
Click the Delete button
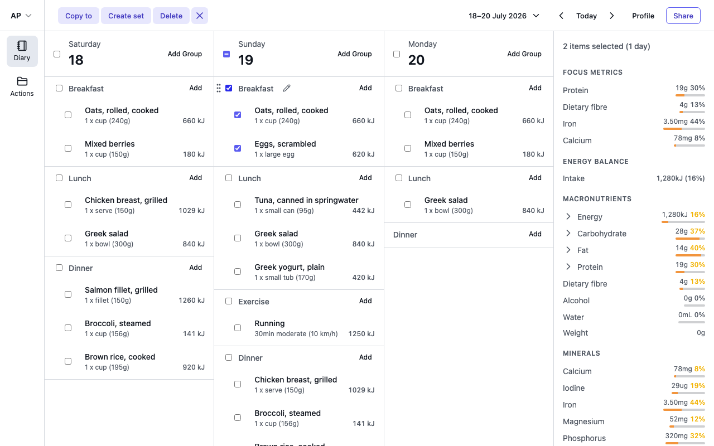pyautogui.click(x=171, y=16)
